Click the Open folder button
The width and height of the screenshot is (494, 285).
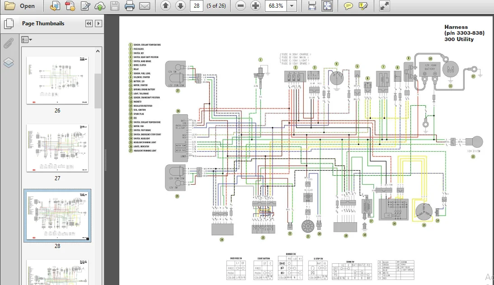click(x=19, y=6)
